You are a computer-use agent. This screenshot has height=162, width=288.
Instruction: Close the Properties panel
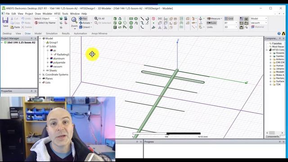point(35,91)
